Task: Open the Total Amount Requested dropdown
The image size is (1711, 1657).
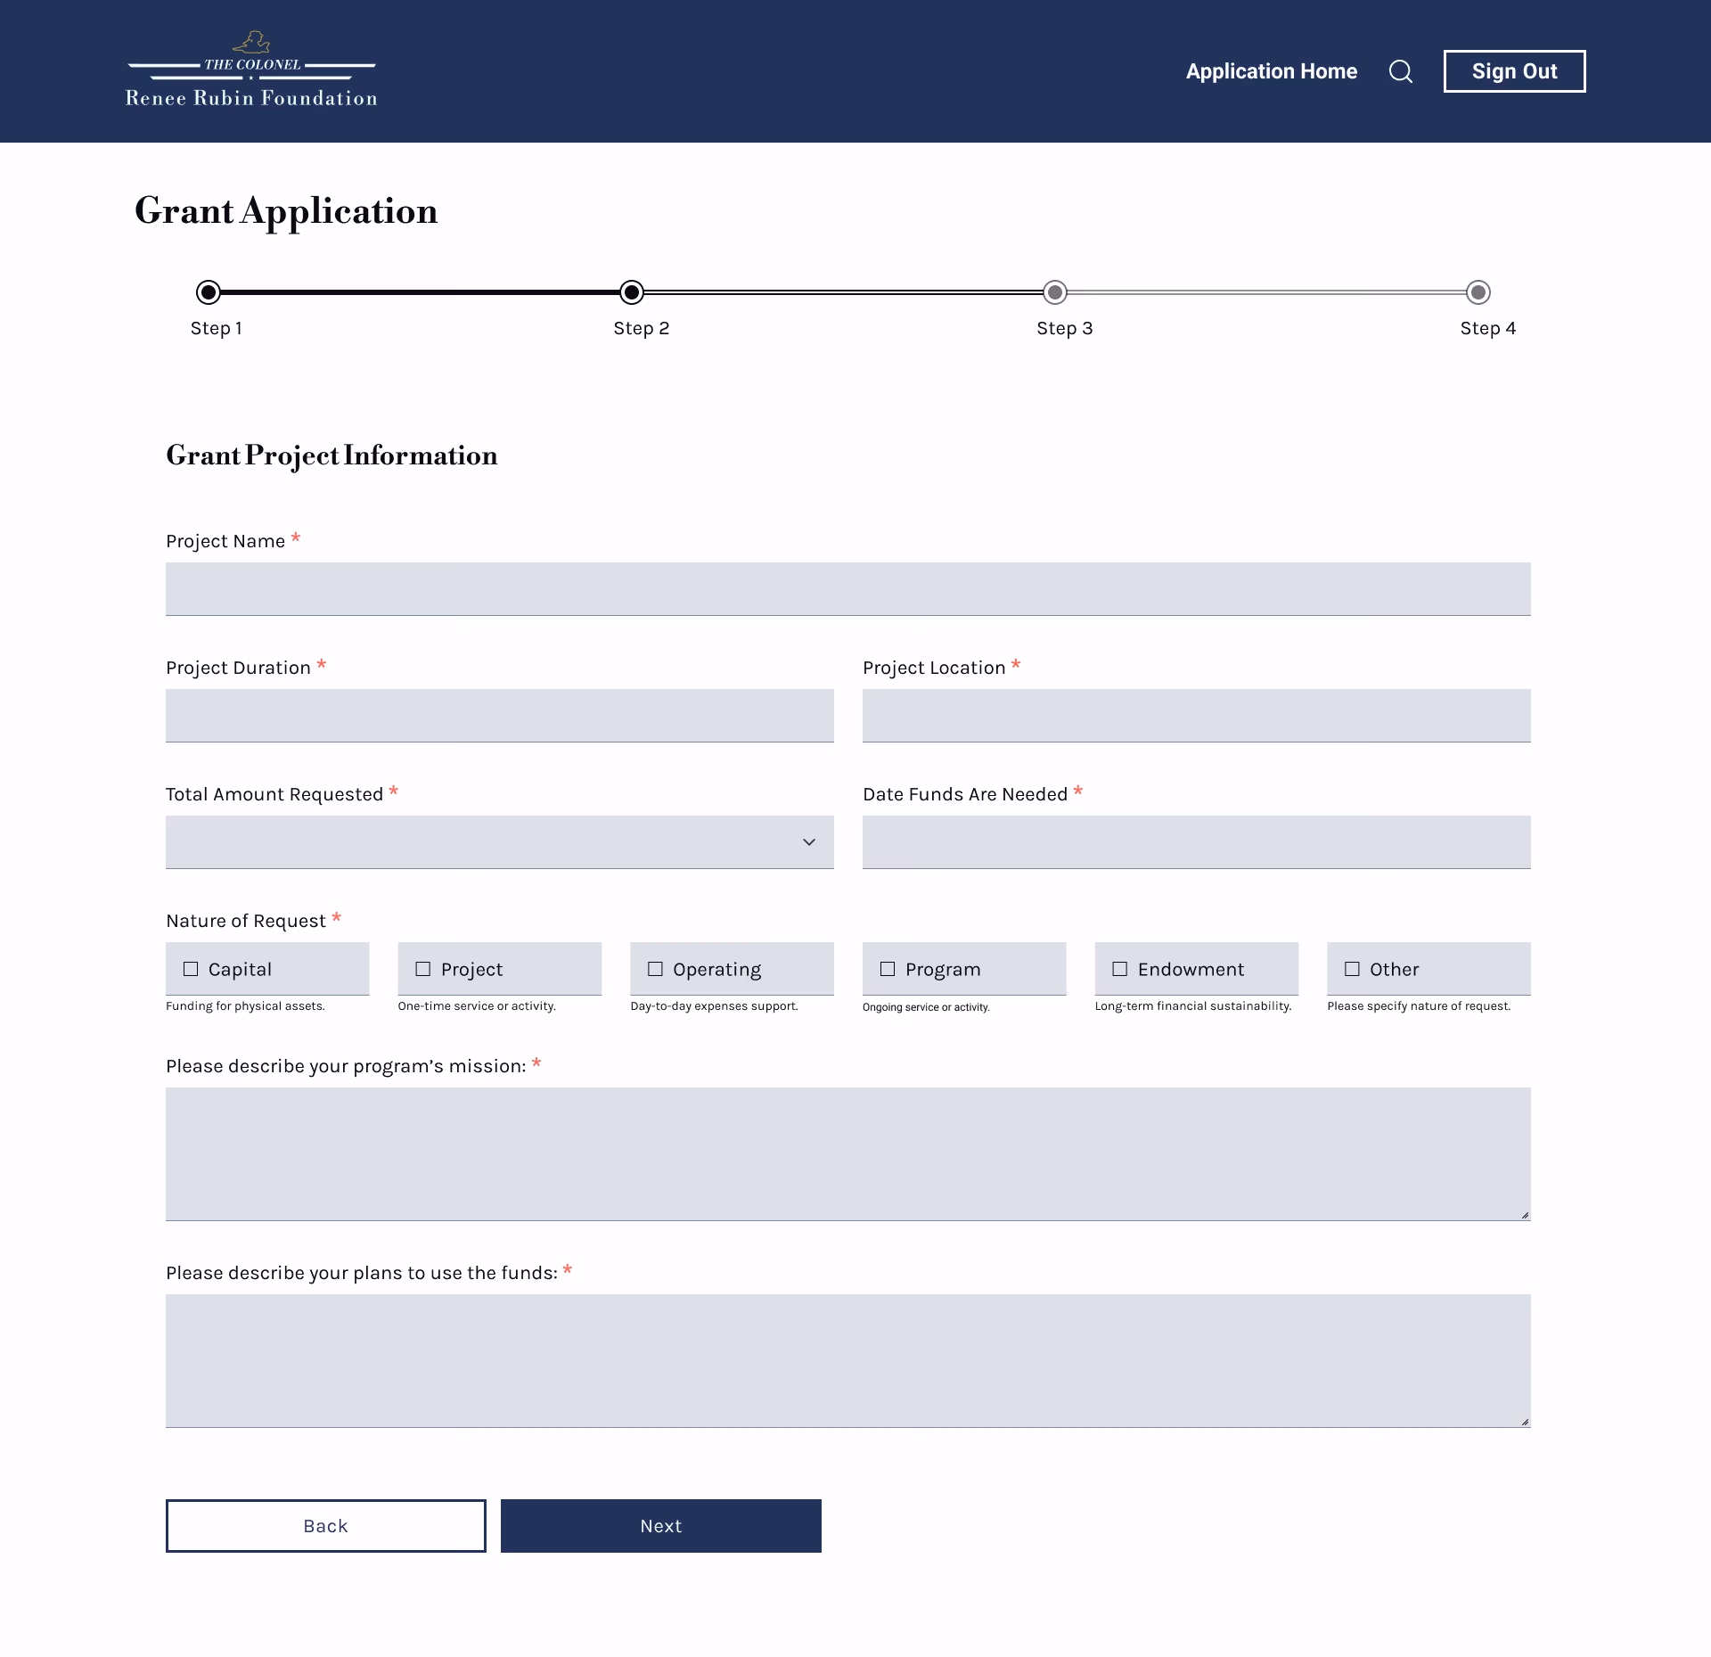Action: point(500,842)
